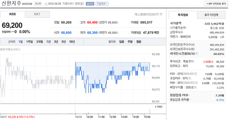Click the 69,118 price axis label
229x120 pixels.
(x=156, y=66)
